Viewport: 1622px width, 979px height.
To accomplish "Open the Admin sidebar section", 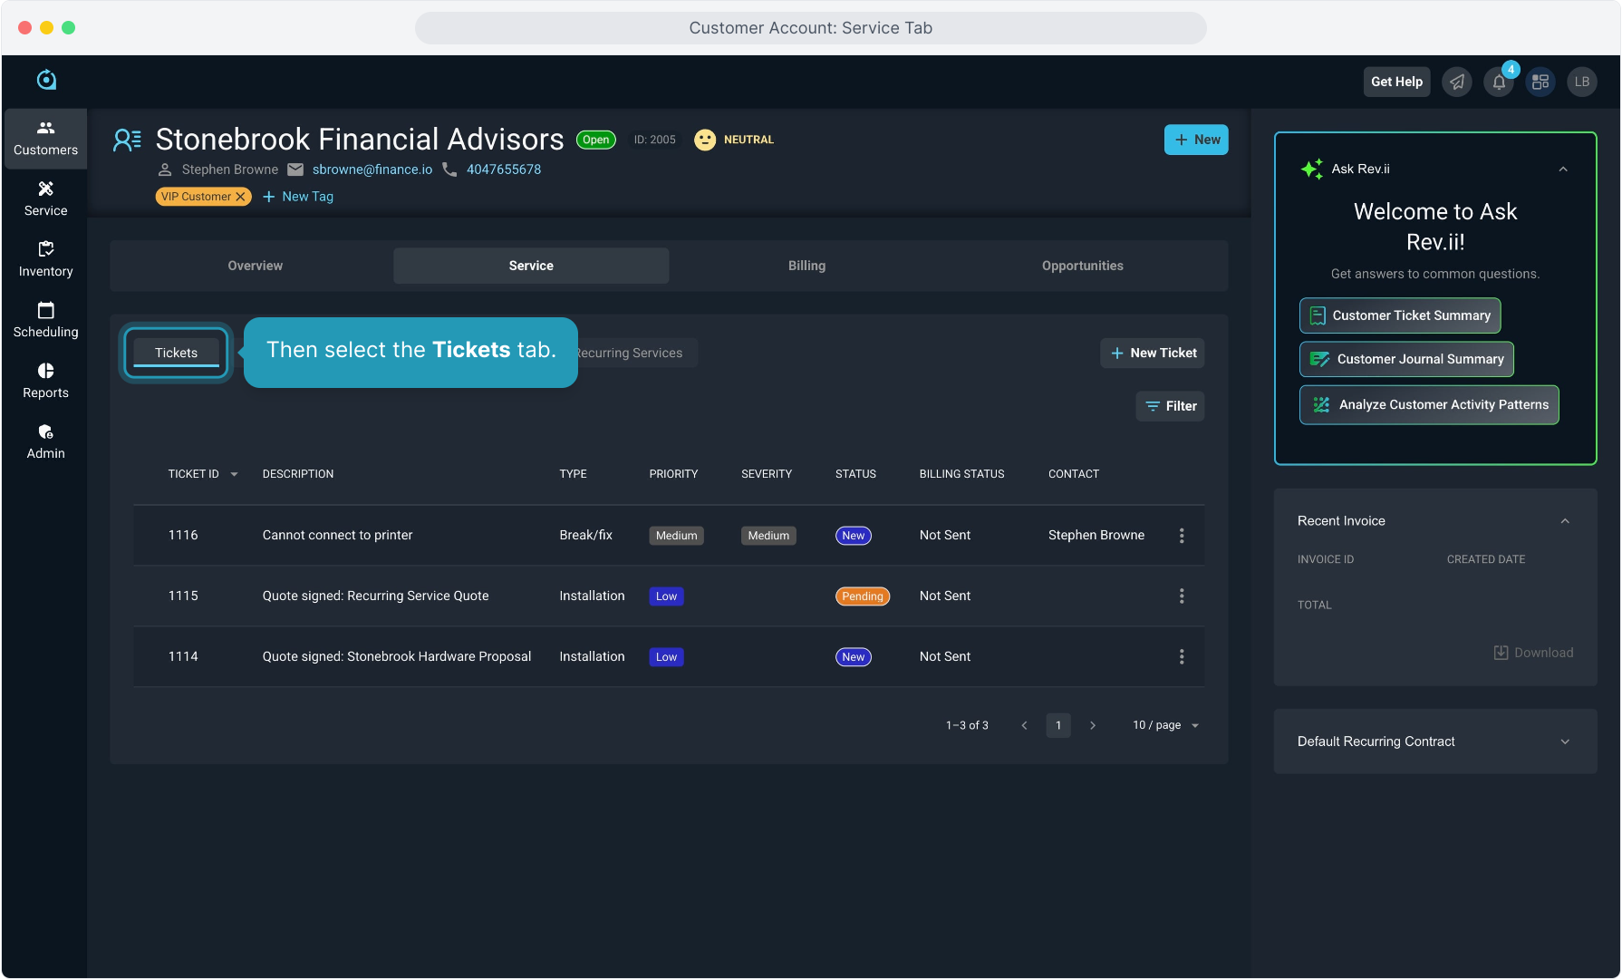I will (x=45, y=441).
